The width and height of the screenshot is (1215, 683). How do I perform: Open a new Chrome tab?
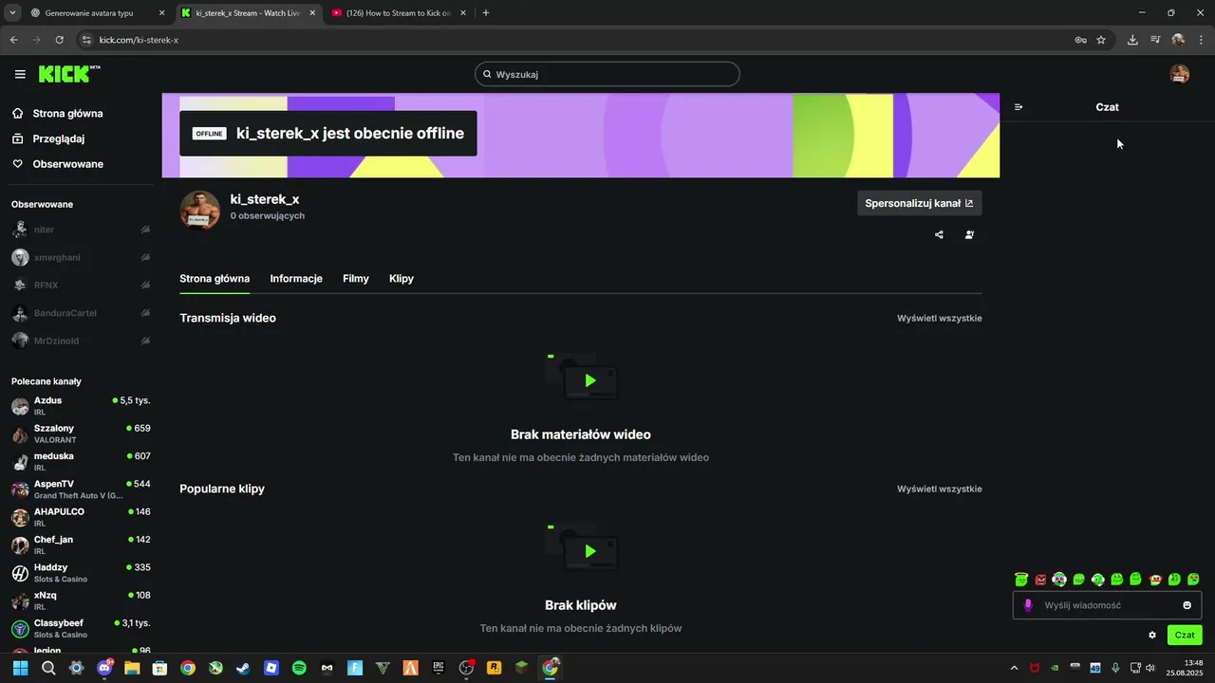tap(486, 13)
